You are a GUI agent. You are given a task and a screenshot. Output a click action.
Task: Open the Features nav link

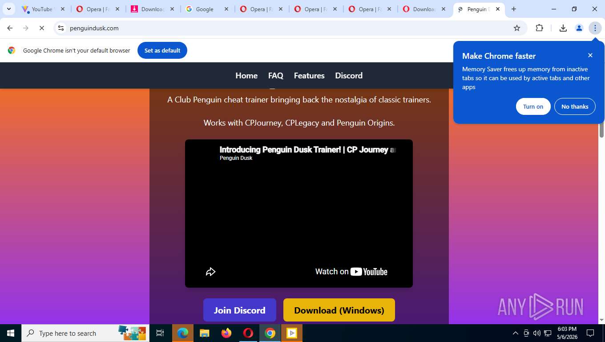(x=309, y=75)
